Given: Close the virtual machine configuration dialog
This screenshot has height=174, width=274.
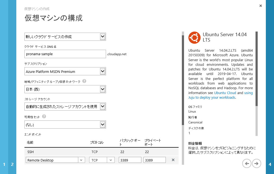Looking at the screenshot, I should 261,6.
